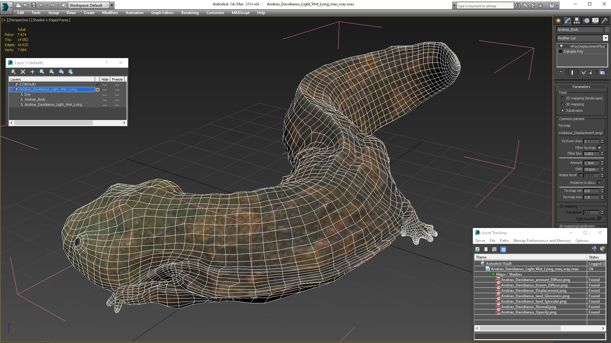Click the New Scene icon in quick access toolbar
Image resolution: width=611 pixels, height=343 pixels.
18,5
